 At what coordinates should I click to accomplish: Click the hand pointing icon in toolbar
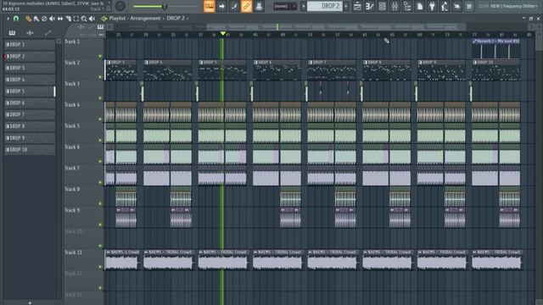(457, 6)
